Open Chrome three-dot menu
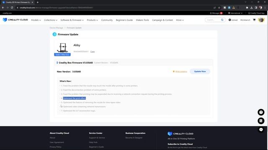 (x=265, y=7)
